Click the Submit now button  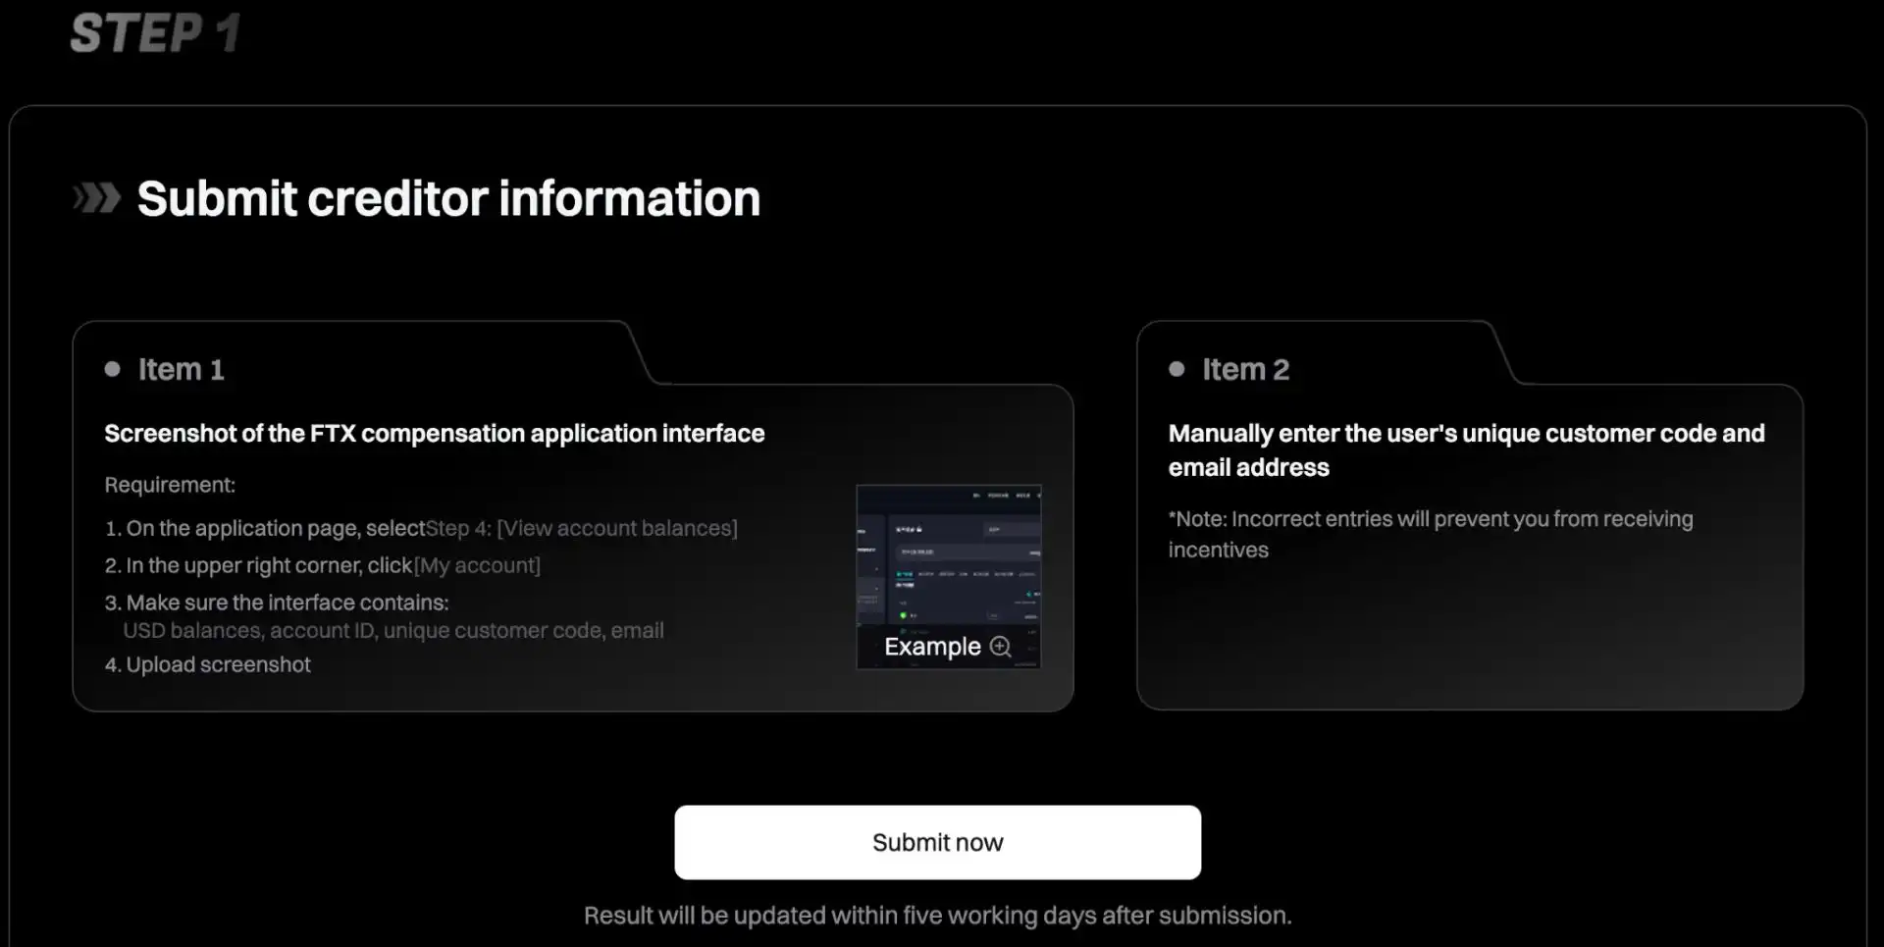click(937, 842)
